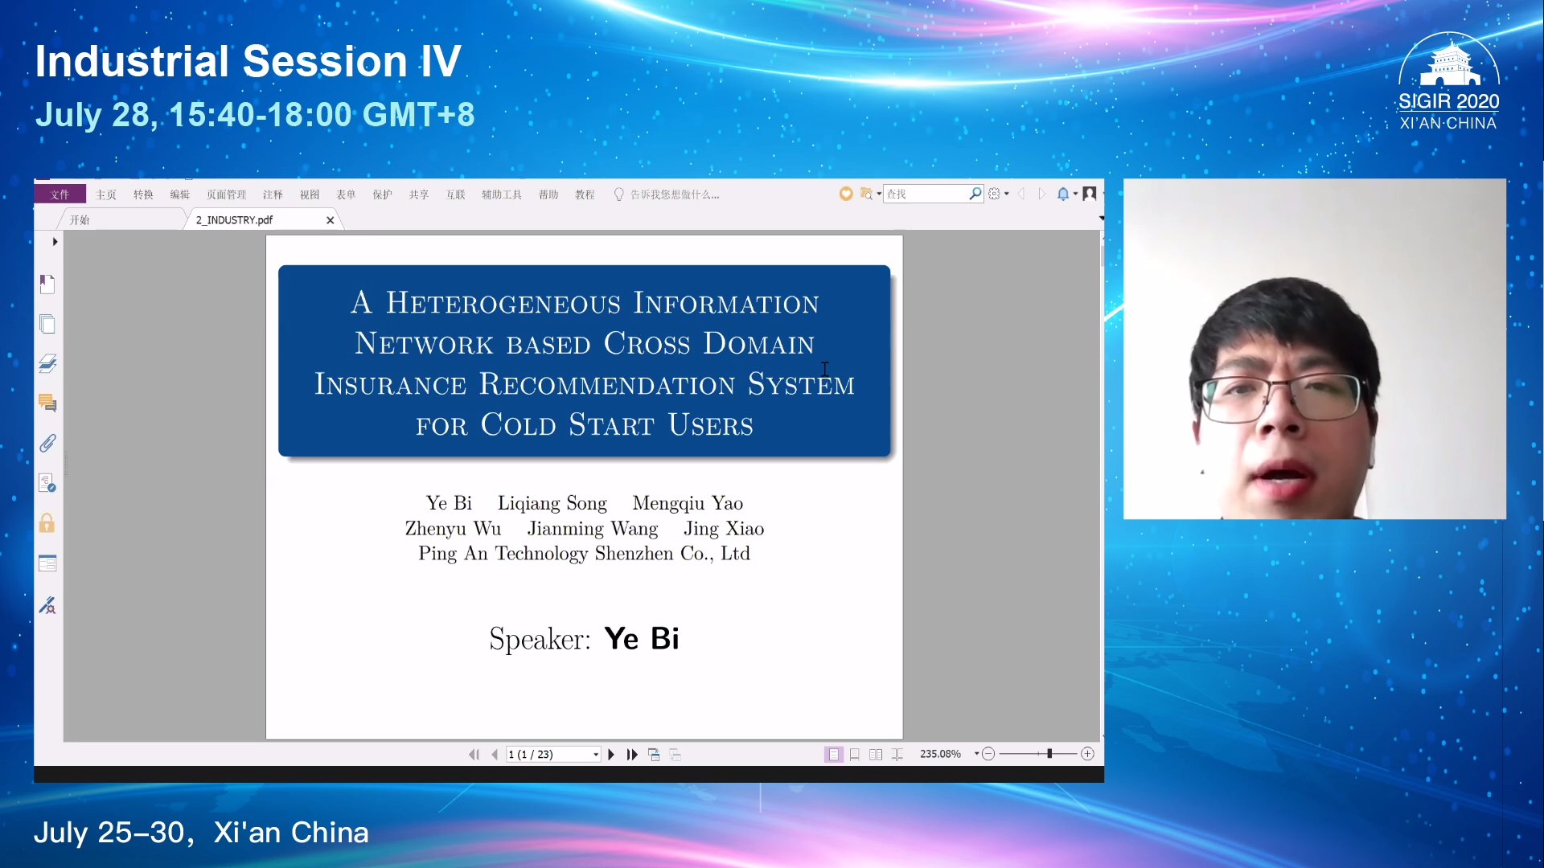The width and height of the screenshot is (1544, 868).
Task: Open the page thumbnails panel
Action: pos(47,324)
